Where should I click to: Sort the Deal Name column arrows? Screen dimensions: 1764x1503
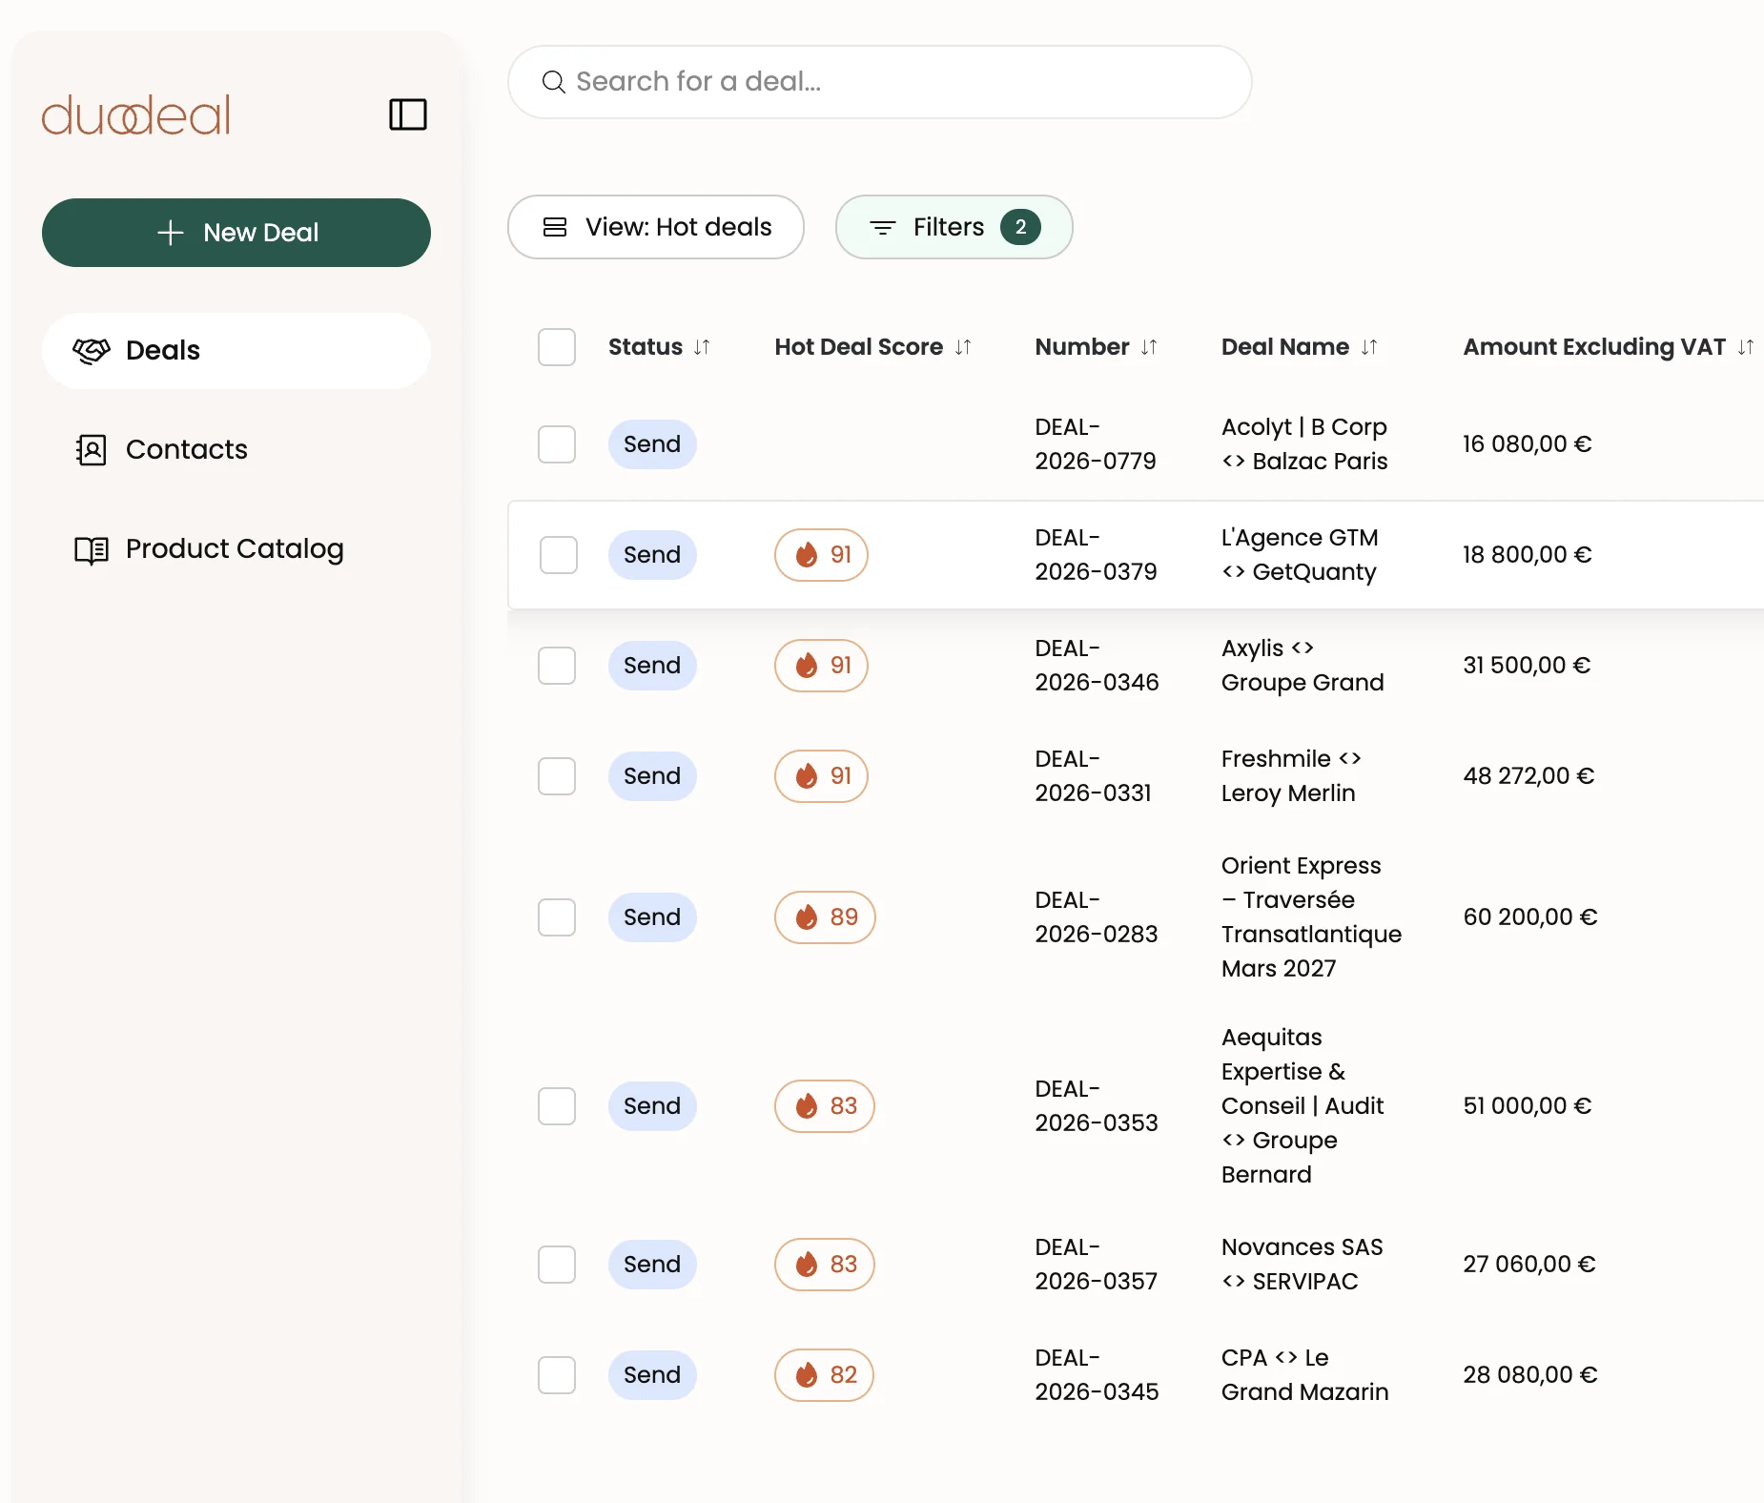1369,347
